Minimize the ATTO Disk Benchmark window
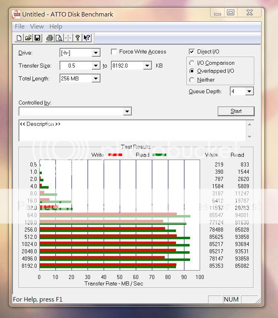 click(217, 13)
